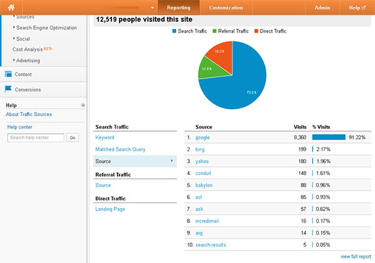Viewport: 375px width, 263px height.
Task: Open Landing Page under Direct Traffic
Action: pyautogui.click(x=110, y=209)
